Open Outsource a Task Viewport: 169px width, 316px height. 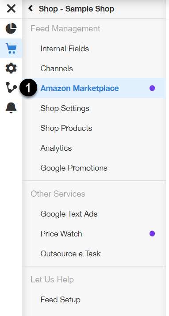coord(70,254)
